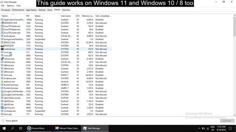The height and width of the screenshot is (132, 236).
Task: Select the dasHost.exe row
Action: point(56,62)
